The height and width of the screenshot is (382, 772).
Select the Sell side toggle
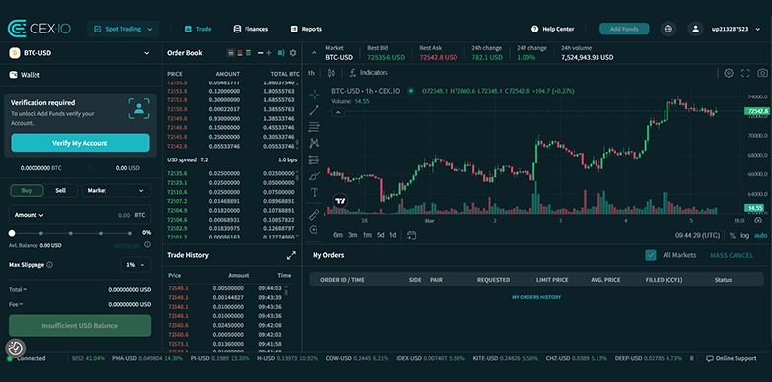tap(60, 190)
